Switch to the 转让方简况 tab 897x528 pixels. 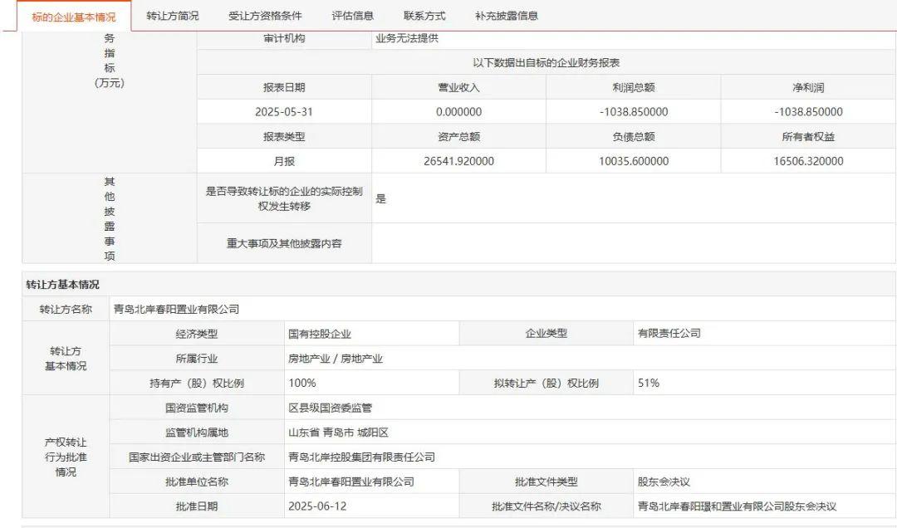click(172, 16)
